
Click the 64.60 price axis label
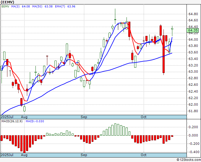click(x=193, y=20)
